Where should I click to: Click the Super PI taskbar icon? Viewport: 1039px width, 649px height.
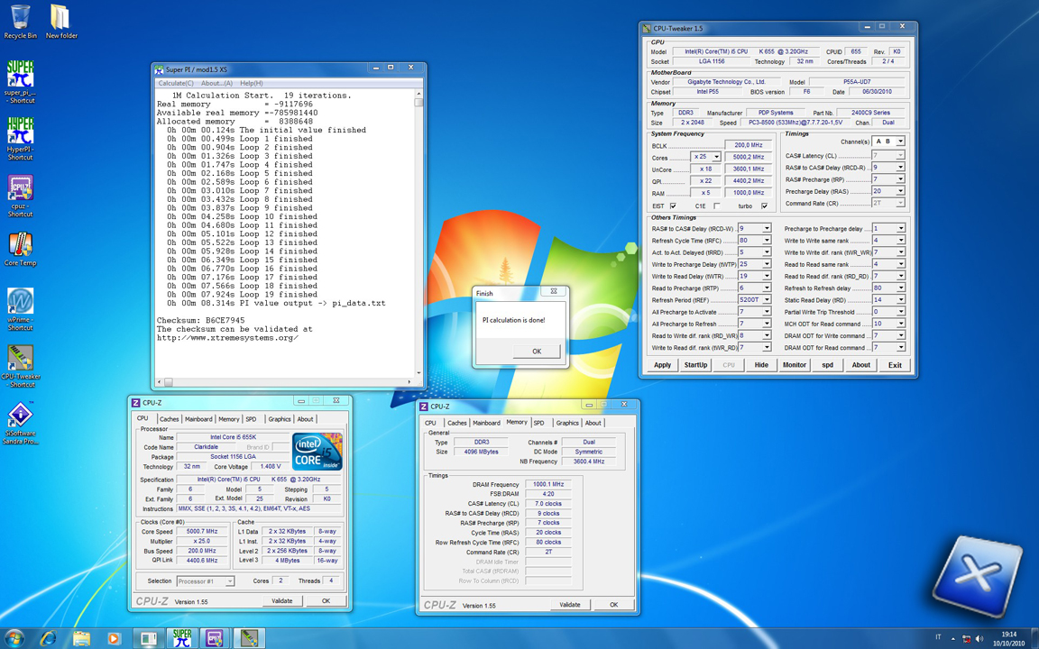pyautogui.click(x=181, y=638)
